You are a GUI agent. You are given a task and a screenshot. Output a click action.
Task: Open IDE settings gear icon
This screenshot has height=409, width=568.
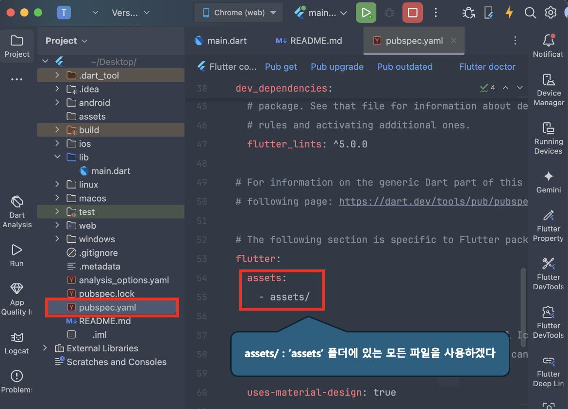coord(551,13)
